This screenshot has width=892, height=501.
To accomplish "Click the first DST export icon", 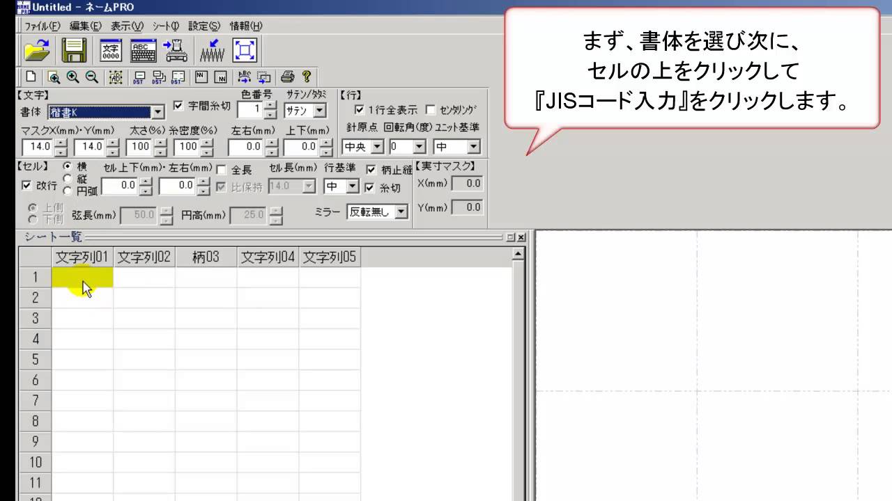I will 139,77.
